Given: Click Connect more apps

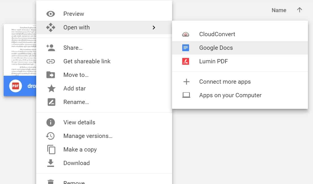Looking at the screenshot, I should 225,82.
